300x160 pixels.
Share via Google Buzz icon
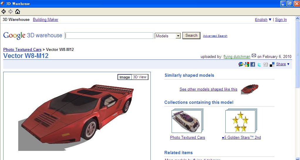point(241,64)
